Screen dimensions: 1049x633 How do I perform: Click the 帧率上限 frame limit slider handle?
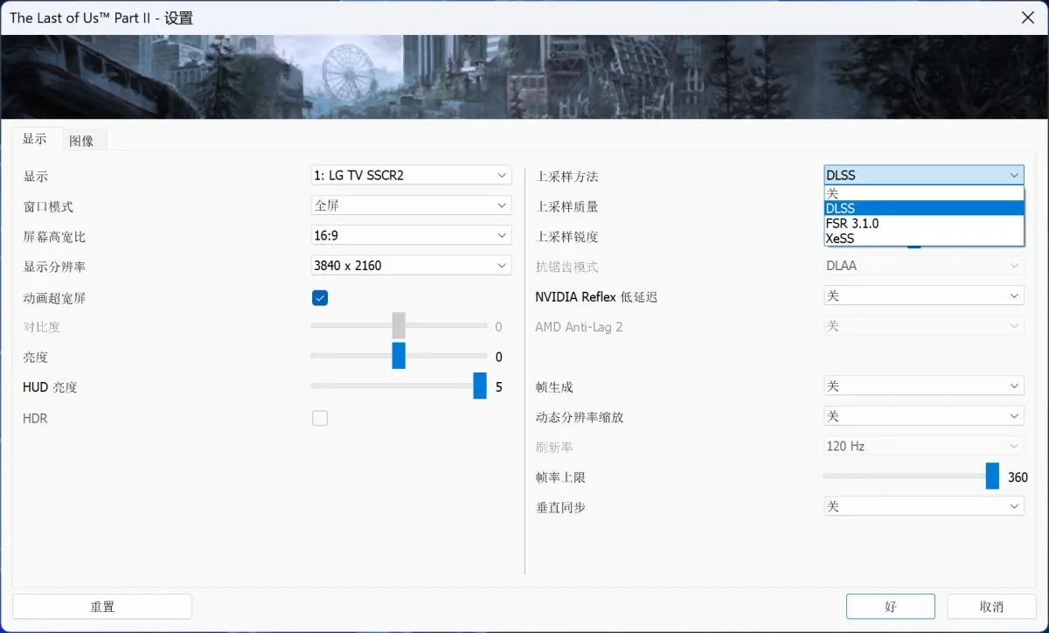(x=992, y=476)
